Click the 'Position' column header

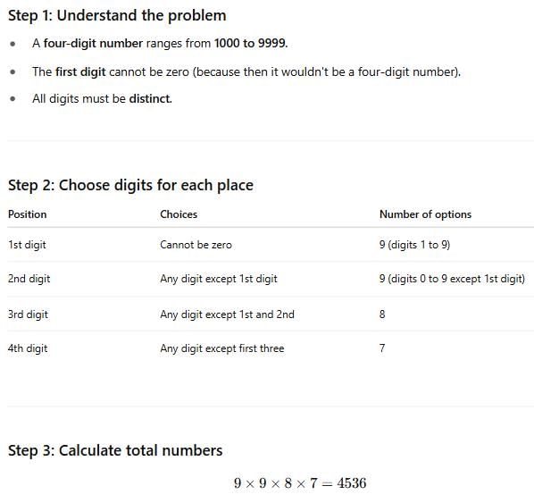pos(28,214)
